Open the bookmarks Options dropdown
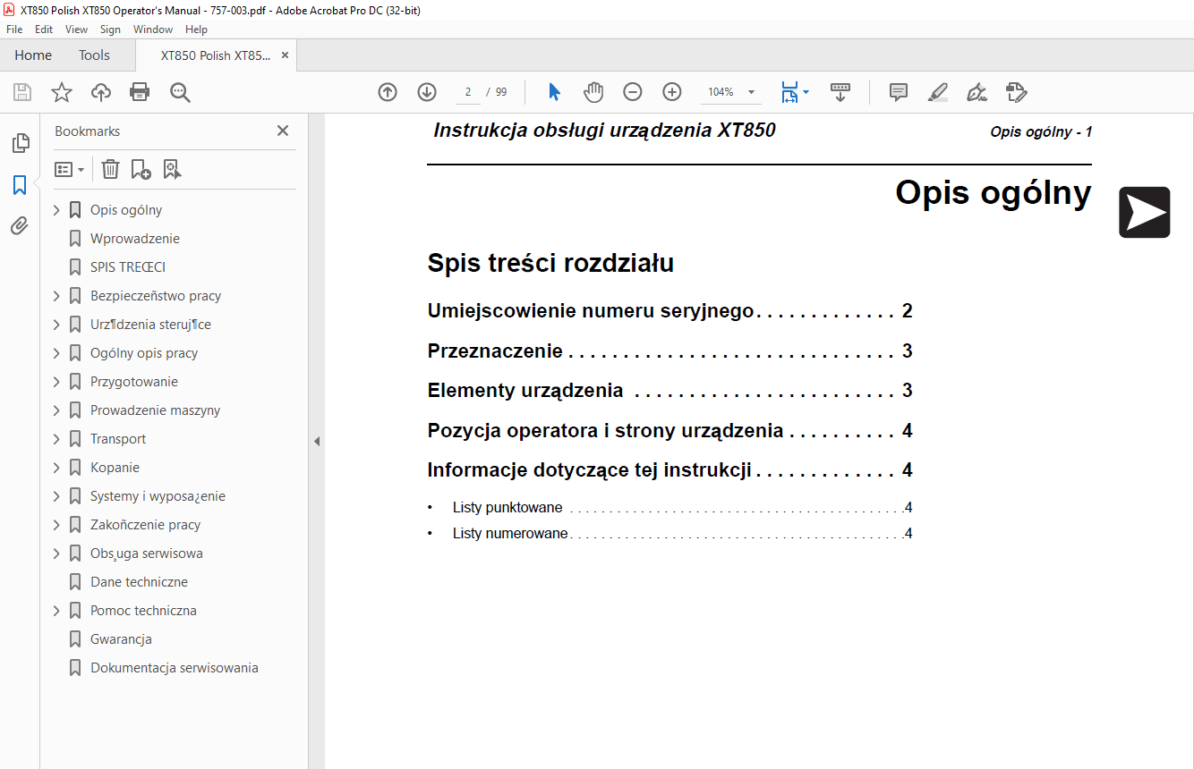 (x=70, y=169)
